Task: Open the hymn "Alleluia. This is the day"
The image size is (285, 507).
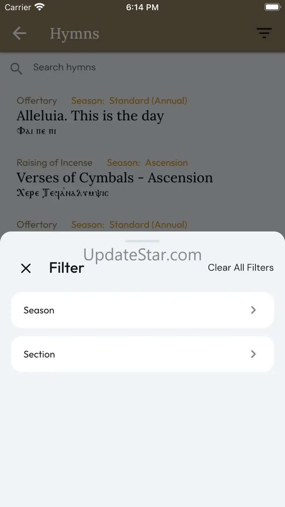Action: coord(90,116)
